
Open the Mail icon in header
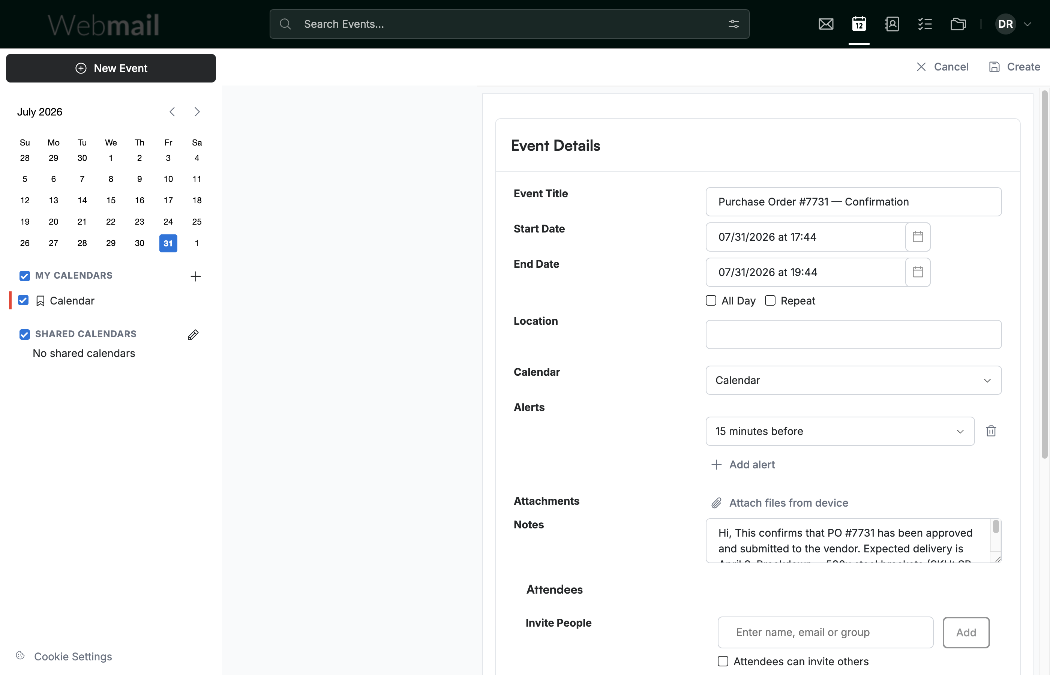click(x=826, y=24)
